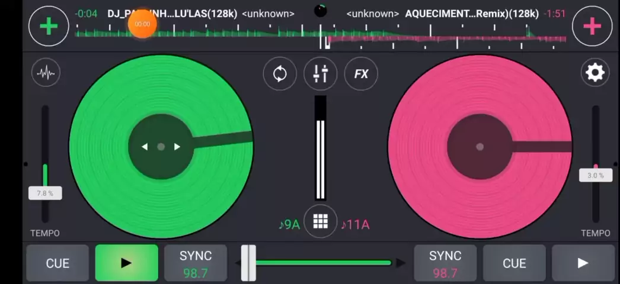Tap the pink plus to load right deck

point(592,27)
